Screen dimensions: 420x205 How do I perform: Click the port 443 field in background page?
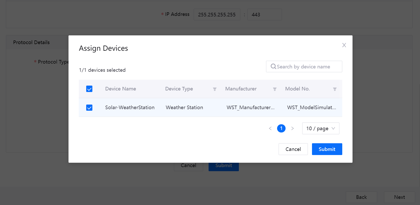tap(265, 14)
